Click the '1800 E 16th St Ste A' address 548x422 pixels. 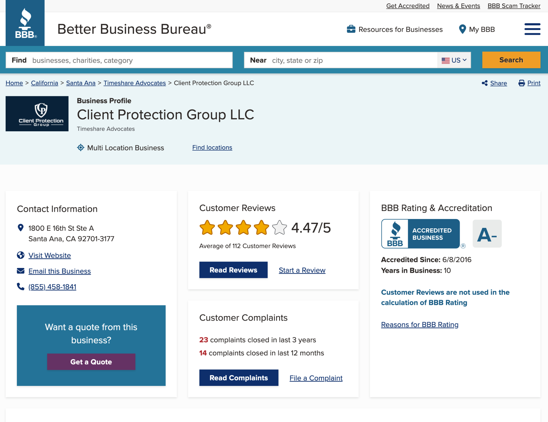coord(61,228)
